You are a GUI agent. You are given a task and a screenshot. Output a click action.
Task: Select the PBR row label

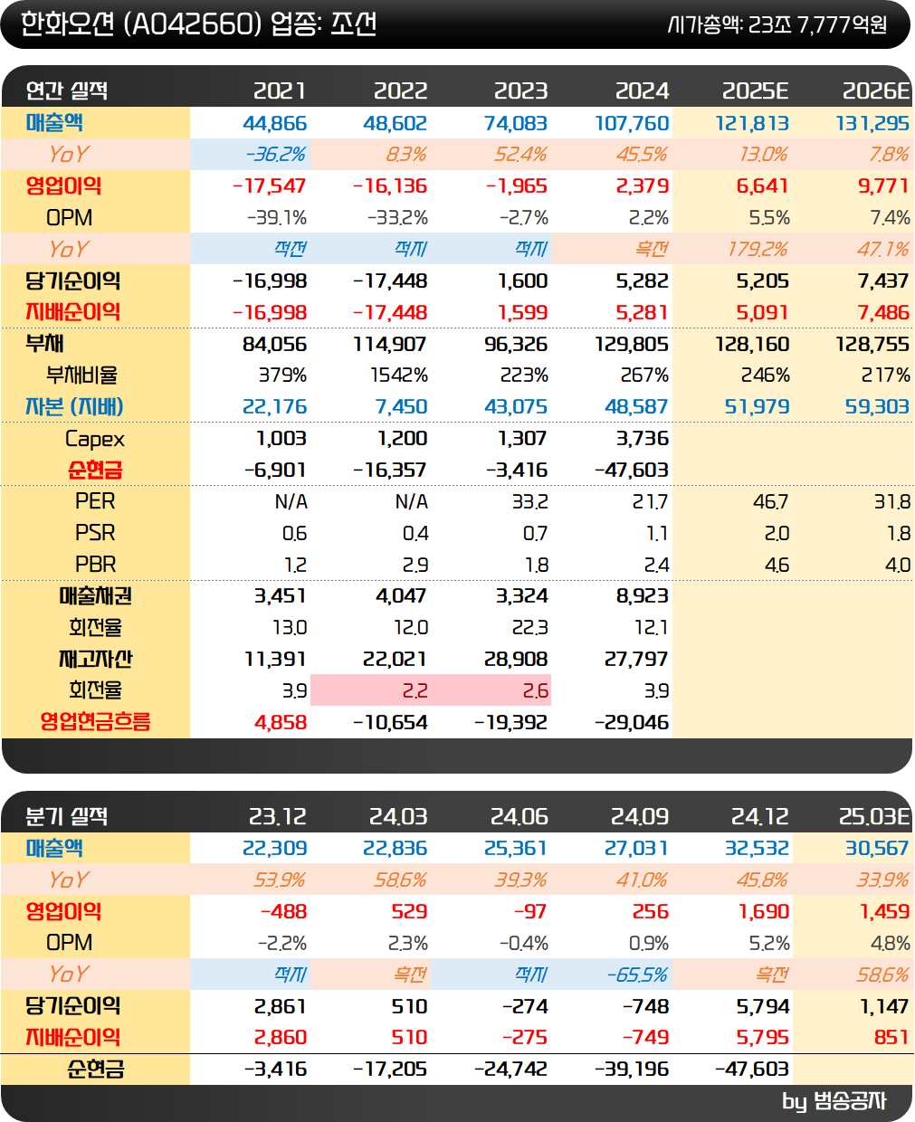pyautogui.click(x=95, y=565)
